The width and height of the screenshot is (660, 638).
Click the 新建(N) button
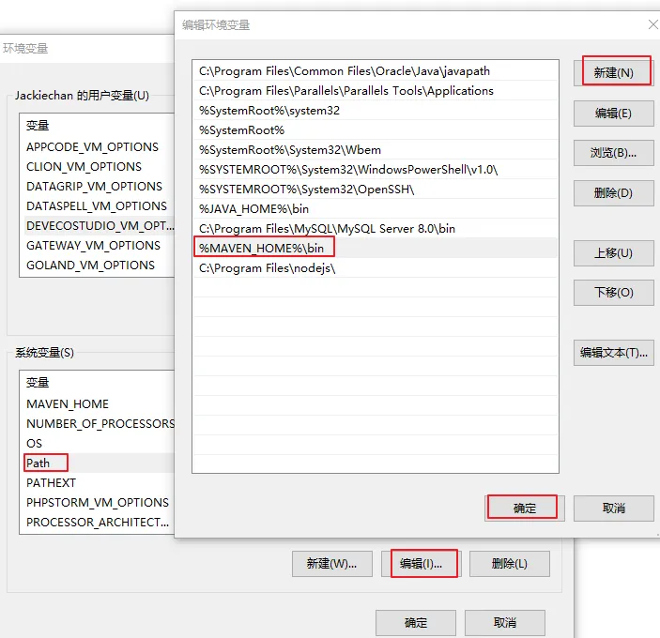pyautogui.click(x=614, y=73)
